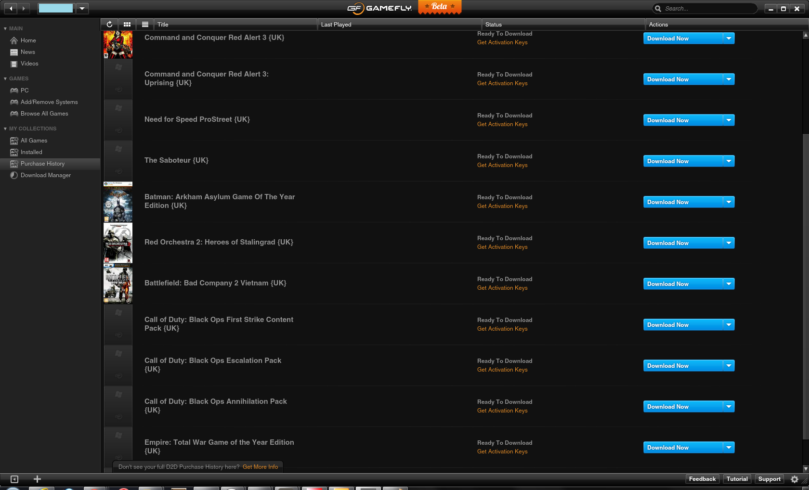
Task: Click the GameFly logo
Action: pyautogui.click(x=379, y=8)
